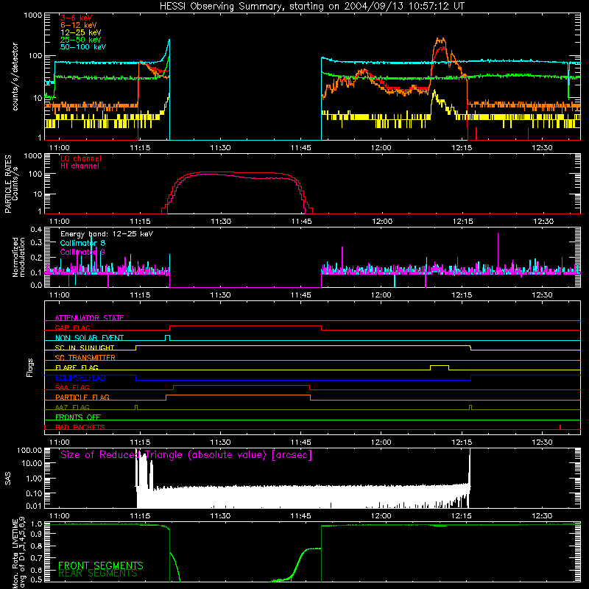589x589 pixels.
Task: Click the 'counts/s/detector' axis label
Action: 15,77
